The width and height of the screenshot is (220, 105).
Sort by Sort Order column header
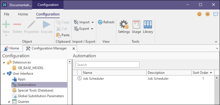[x=203, y=73]
